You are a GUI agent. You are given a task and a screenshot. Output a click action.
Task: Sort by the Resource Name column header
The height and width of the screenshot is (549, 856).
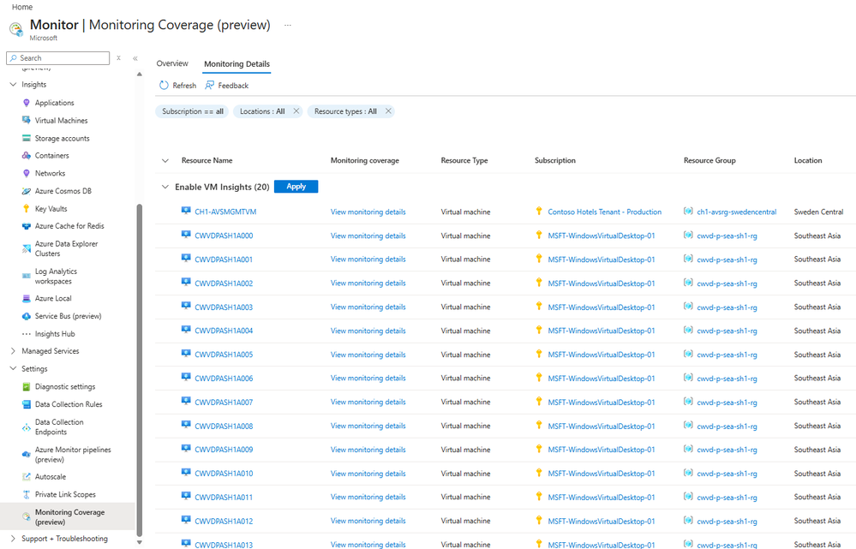(207, 160)
